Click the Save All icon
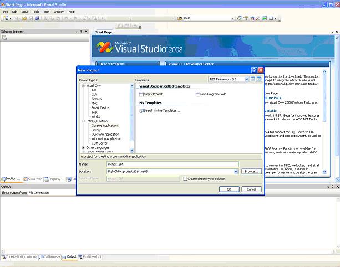 37,18
